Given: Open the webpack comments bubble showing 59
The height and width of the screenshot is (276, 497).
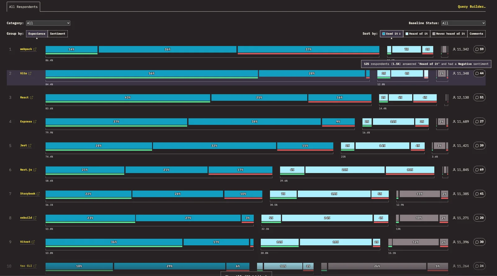Looking at the screenshot, I should [x=479, y=49].
